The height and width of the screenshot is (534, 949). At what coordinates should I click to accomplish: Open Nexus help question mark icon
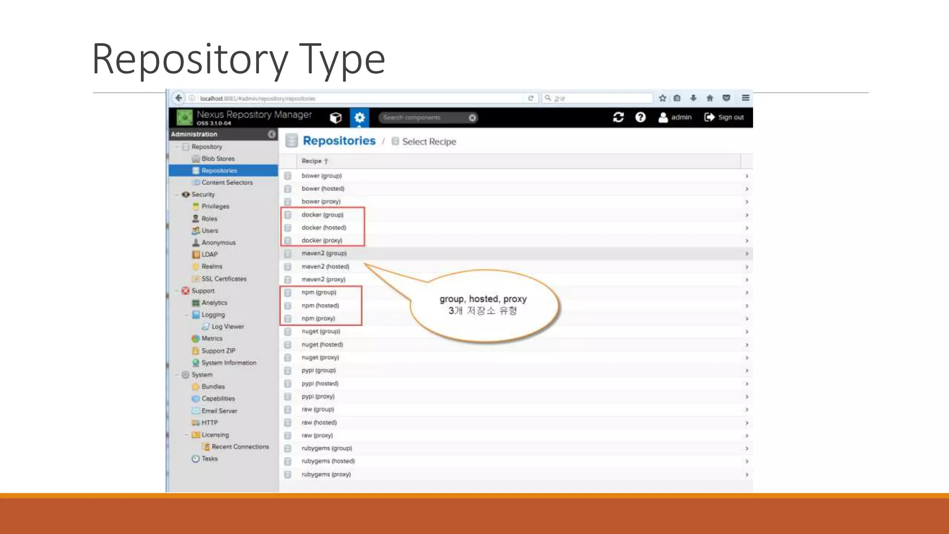[x=640, y=117]
